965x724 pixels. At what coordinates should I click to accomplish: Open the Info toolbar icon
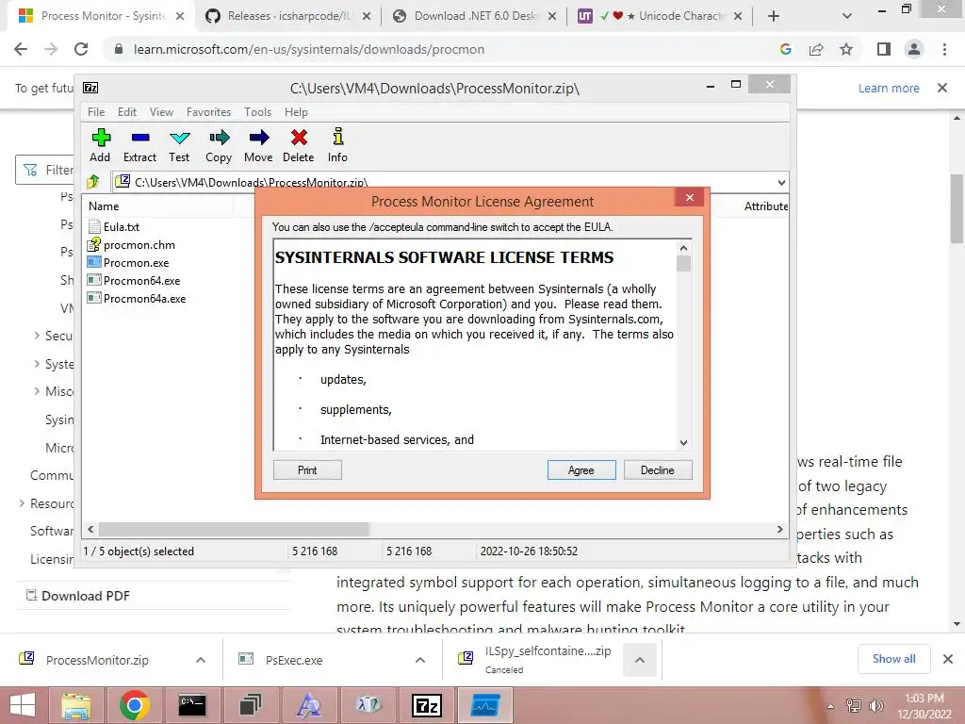point(338,146)
